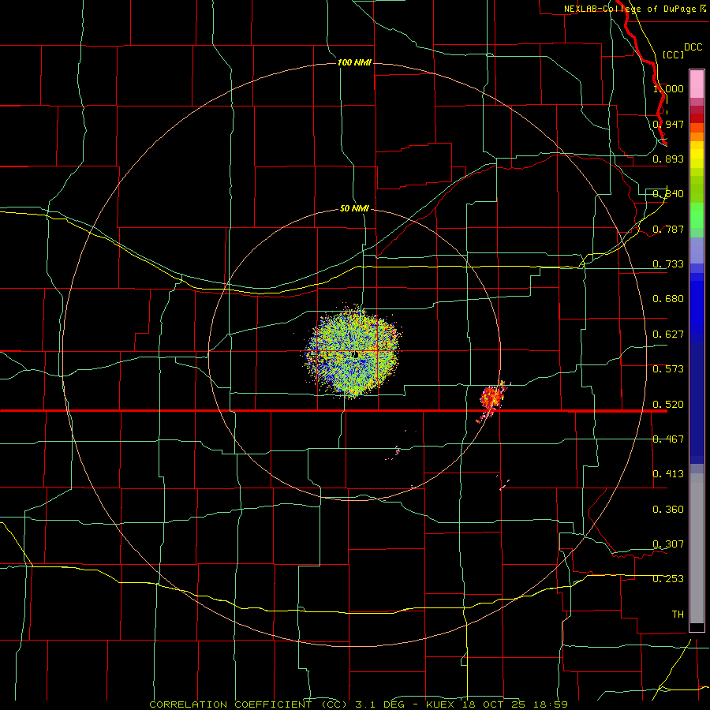Click the radar site center dot

[356, 354]
